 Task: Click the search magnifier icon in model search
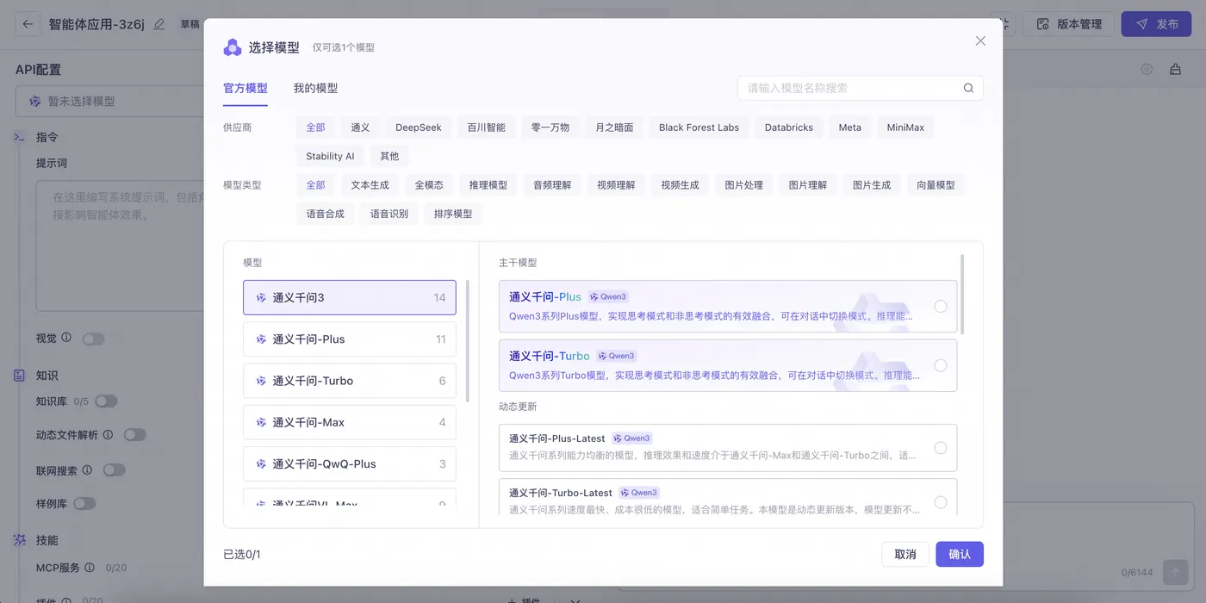[x=968, y=88]
